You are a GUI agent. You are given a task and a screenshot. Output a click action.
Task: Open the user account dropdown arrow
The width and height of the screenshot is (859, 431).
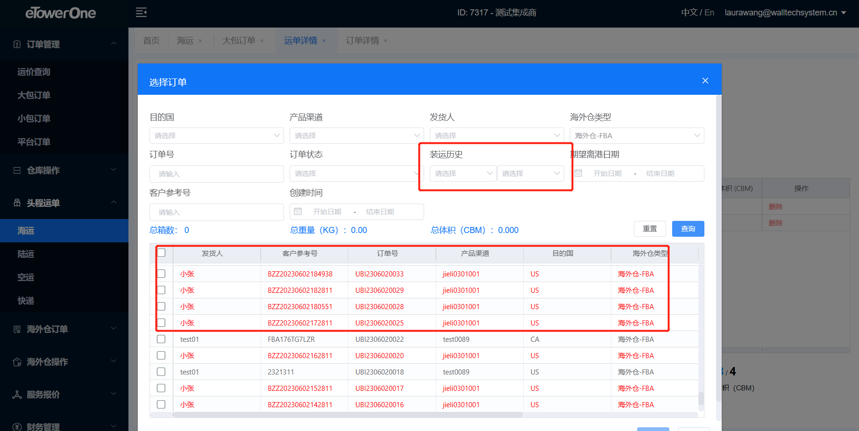tap(844, 13)
